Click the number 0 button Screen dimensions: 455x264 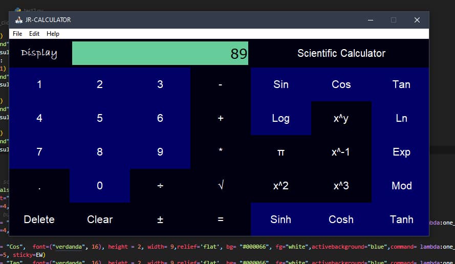(x=99, y=185)
